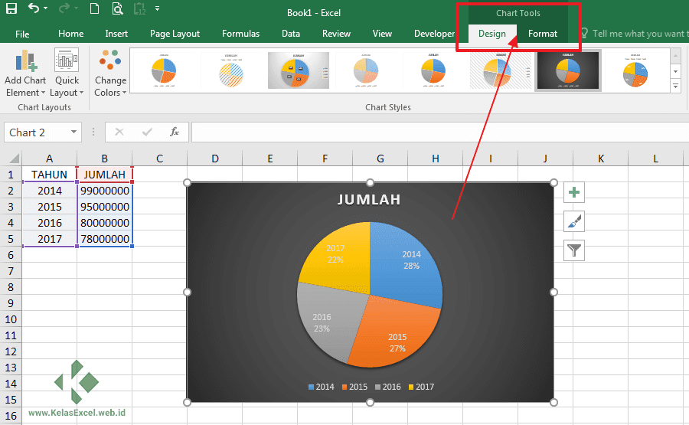Click the Cancel X in formula bar
The image size is (689, 425).
(x=119, y=132)
